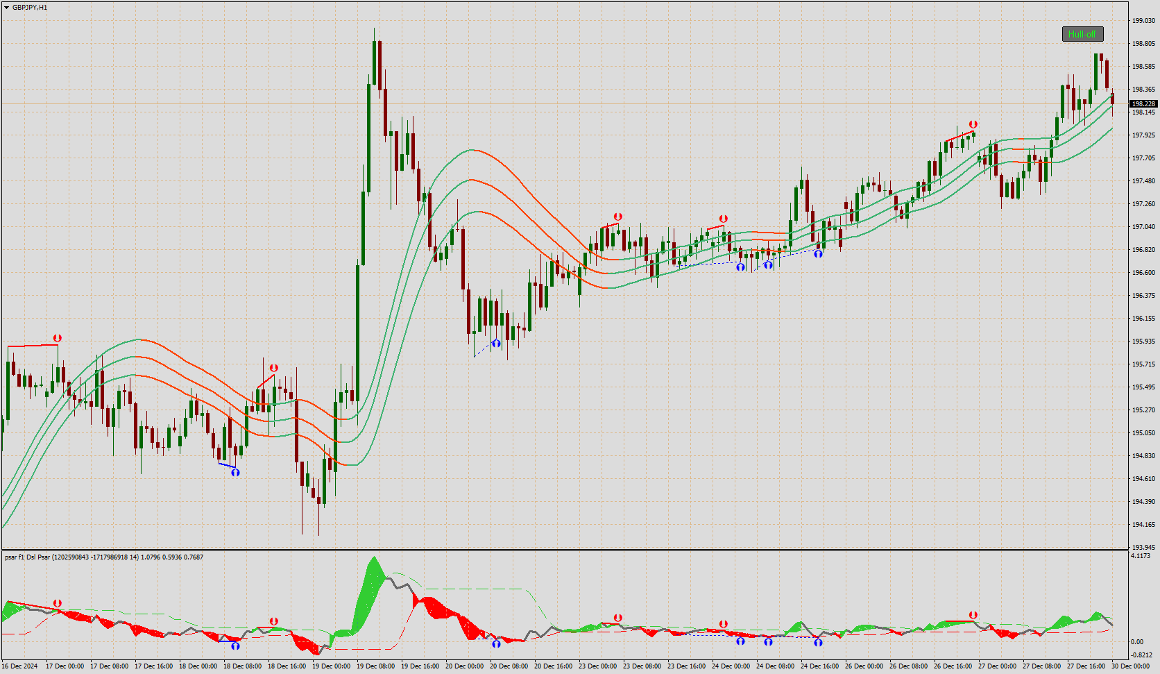This screenshot has width=1160, height=674.
Task: Click the 198.805 price scale value
Action: point(1143,44)
